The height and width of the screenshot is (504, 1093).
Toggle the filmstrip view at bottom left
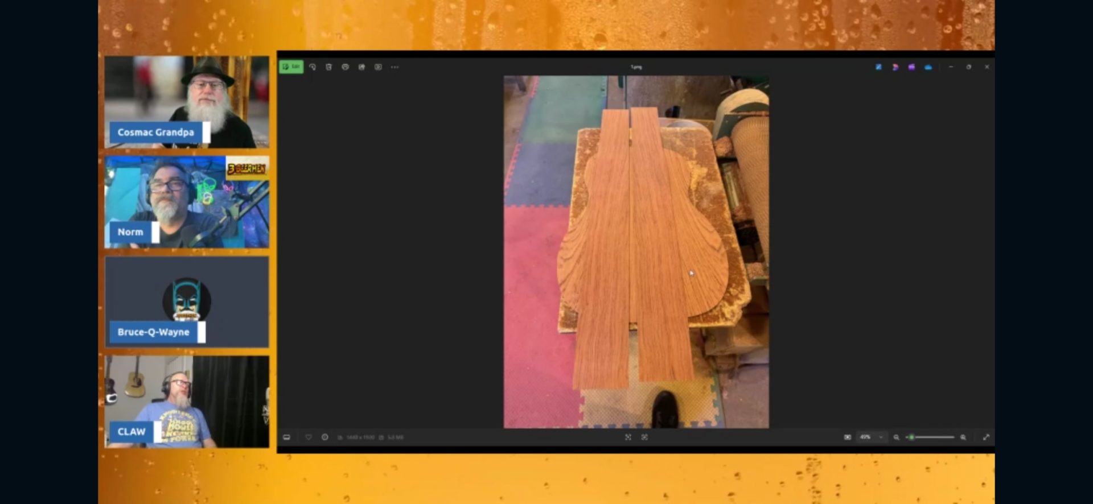pos(287,437)
